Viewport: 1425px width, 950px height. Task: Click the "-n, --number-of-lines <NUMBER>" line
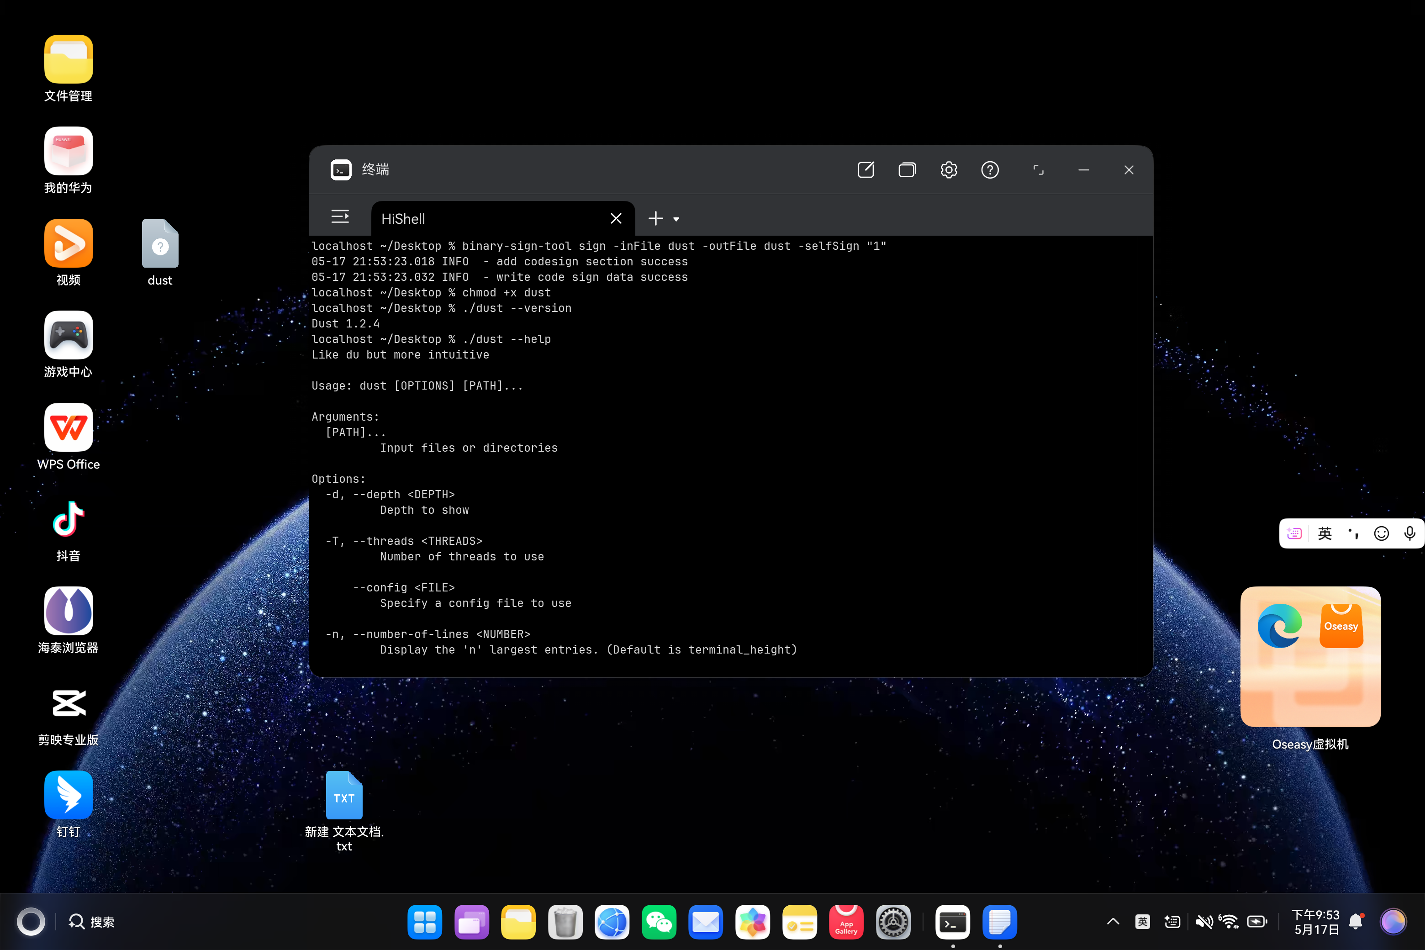[x=427, y=634]
